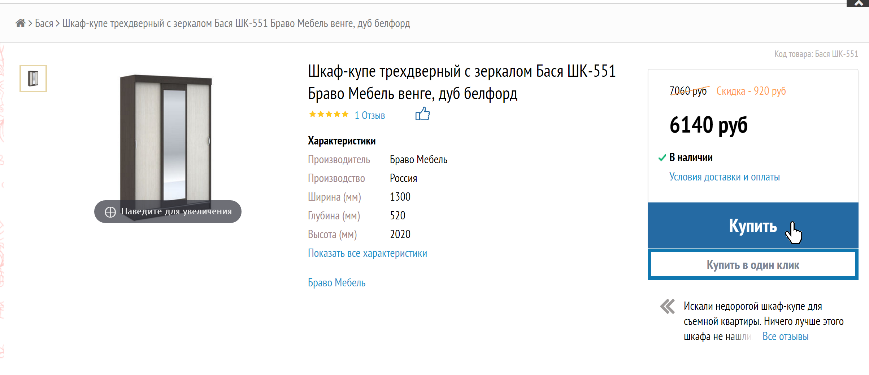Click the quote marks icon beside review
This screenshot has width=869, height=375.
pyautogui.click(x=668, y=307)
